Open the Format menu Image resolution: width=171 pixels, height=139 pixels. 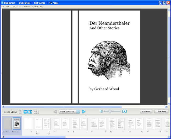27,7
